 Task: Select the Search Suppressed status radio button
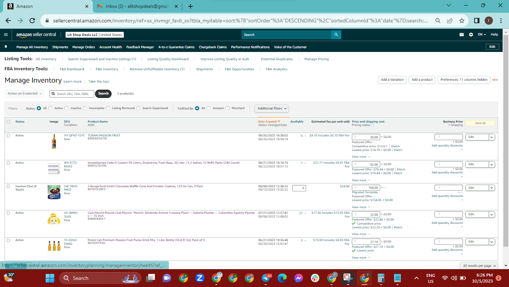pos(138,108)
